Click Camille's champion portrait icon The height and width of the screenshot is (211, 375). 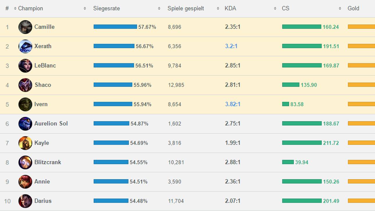(25, 27)
